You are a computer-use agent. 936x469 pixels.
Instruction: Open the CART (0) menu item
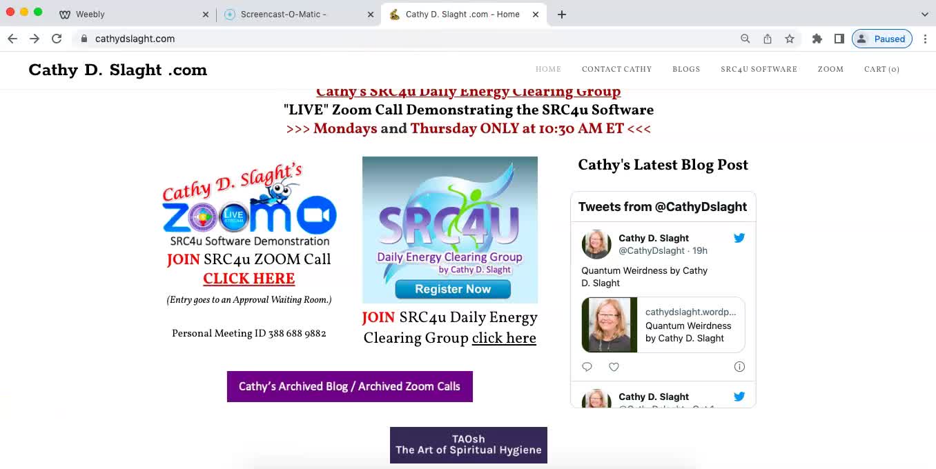click(x=881, y=69)
